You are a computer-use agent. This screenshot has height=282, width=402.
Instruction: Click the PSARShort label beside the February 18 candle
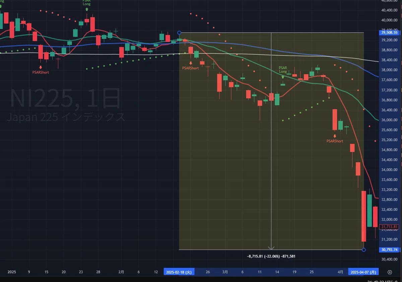pos(190,68)
